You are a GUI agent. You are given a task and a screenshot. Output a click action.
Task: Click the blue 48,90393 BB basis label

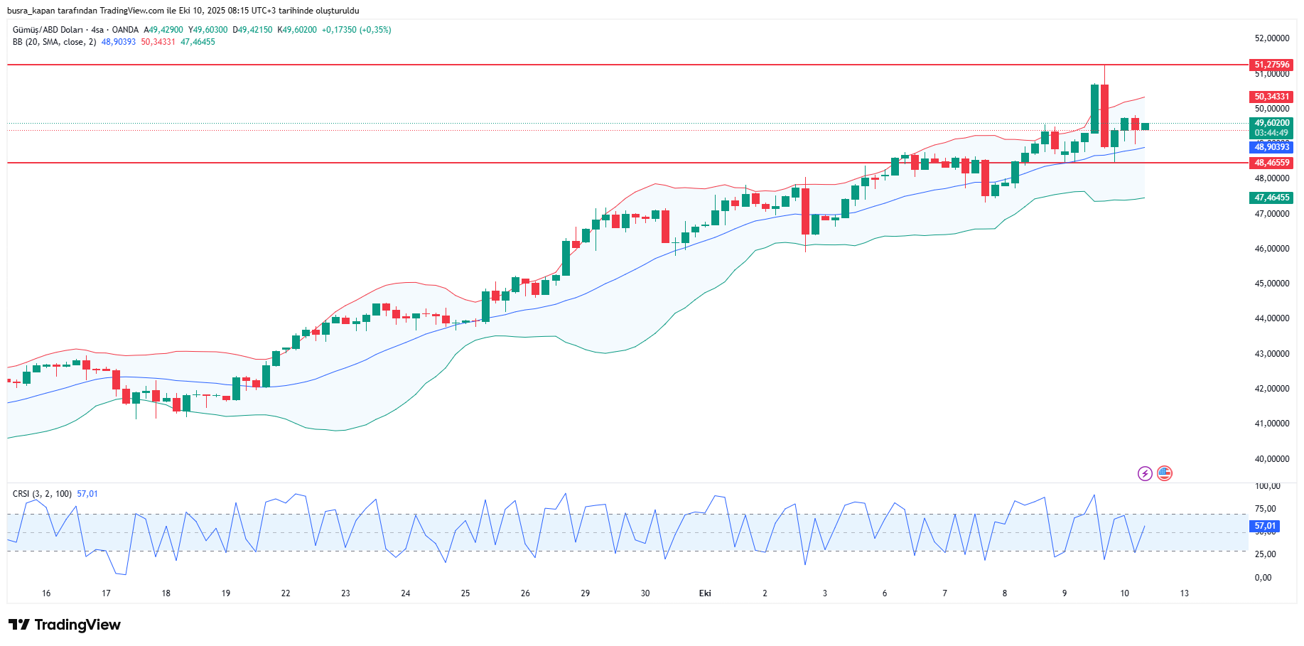tap(1271, 147)
